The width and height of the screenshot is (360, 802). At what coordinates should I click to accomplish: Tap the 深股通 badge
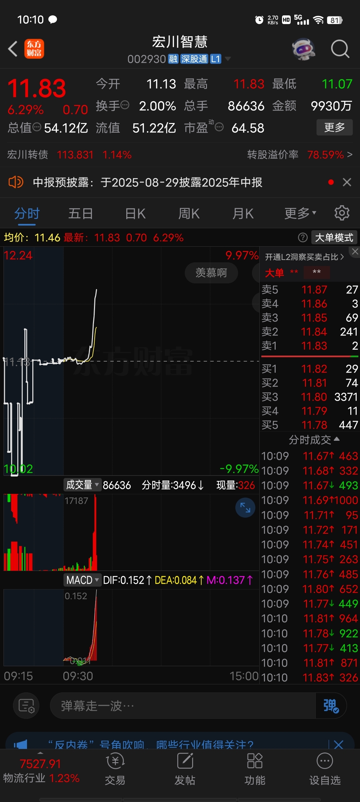[x=194, y=59]
